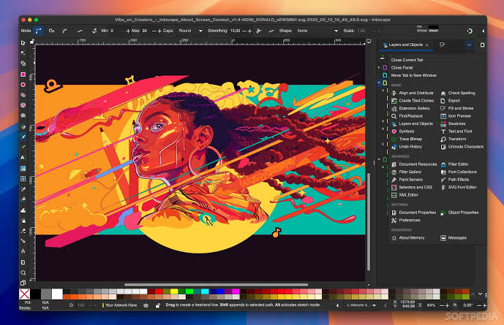
Task: Choose Bezier path mode in Mode bar
Action: [39, 31]
